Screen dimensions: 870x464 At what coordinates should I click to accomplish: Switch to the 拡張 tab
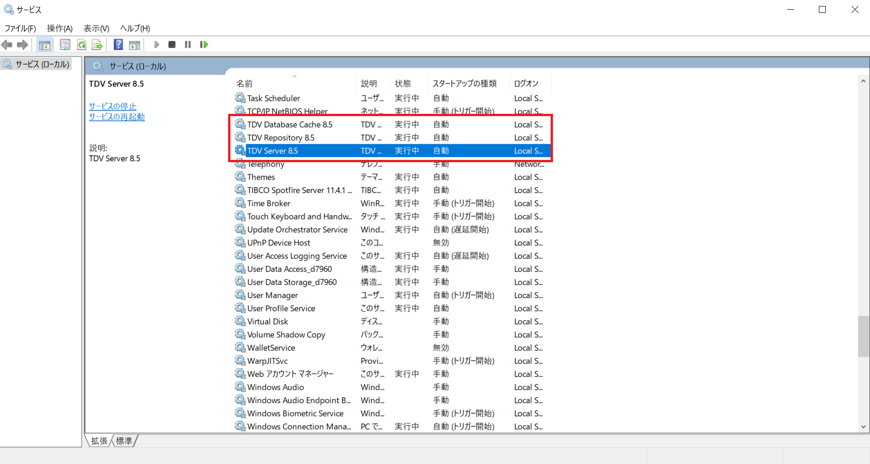(x=99, y=441)
